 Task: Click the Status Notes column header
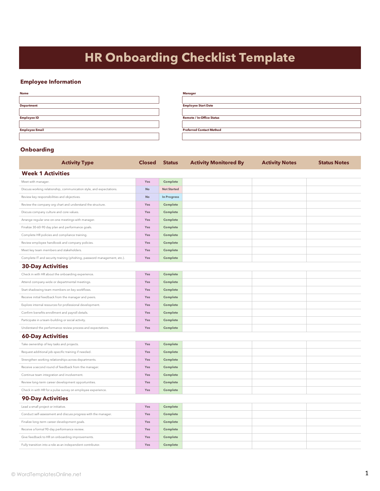point(334,162)
